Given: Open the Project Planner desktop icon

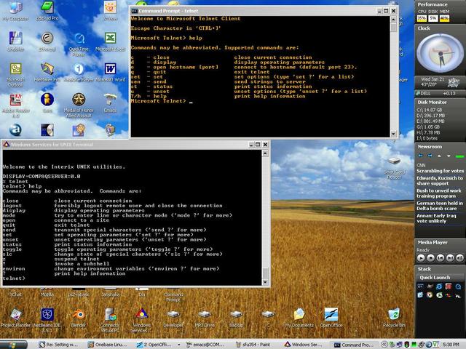Looking at the screenshot, I should tap(15, 318).
